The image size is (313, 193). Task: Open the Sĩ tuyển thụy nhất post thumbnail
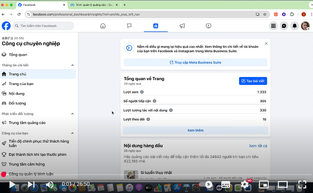[x=131, y=175]
